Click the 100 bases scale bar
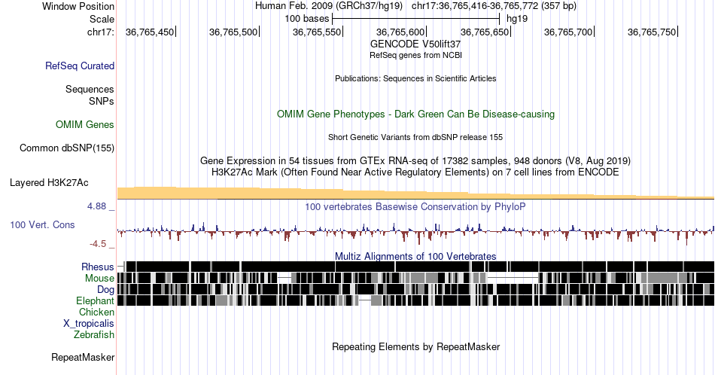The height and width of the screenshot is (375, 715). click(x=416, y=19)
